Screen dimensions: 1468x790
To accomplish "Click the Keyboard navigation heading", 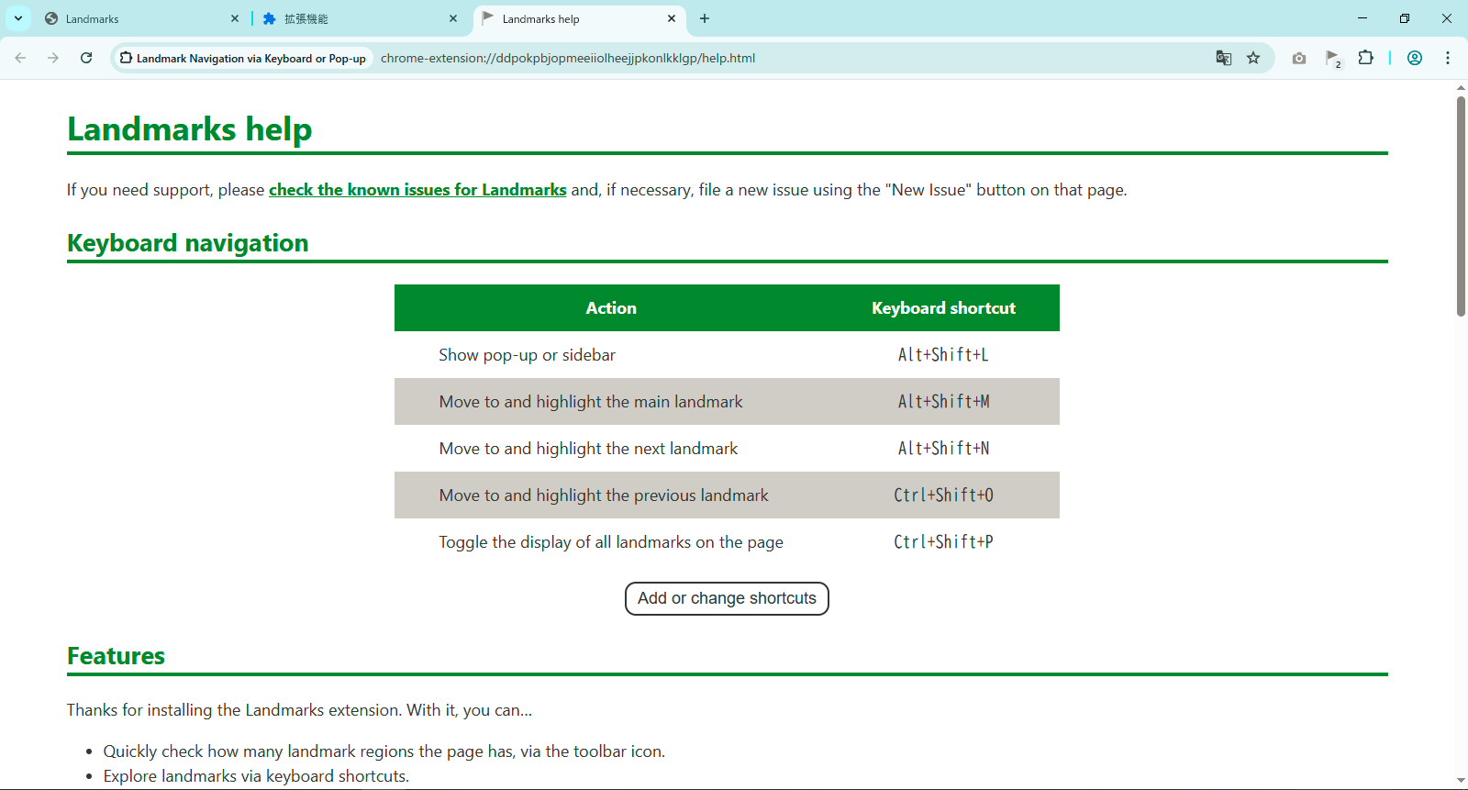I will [188, 243].
